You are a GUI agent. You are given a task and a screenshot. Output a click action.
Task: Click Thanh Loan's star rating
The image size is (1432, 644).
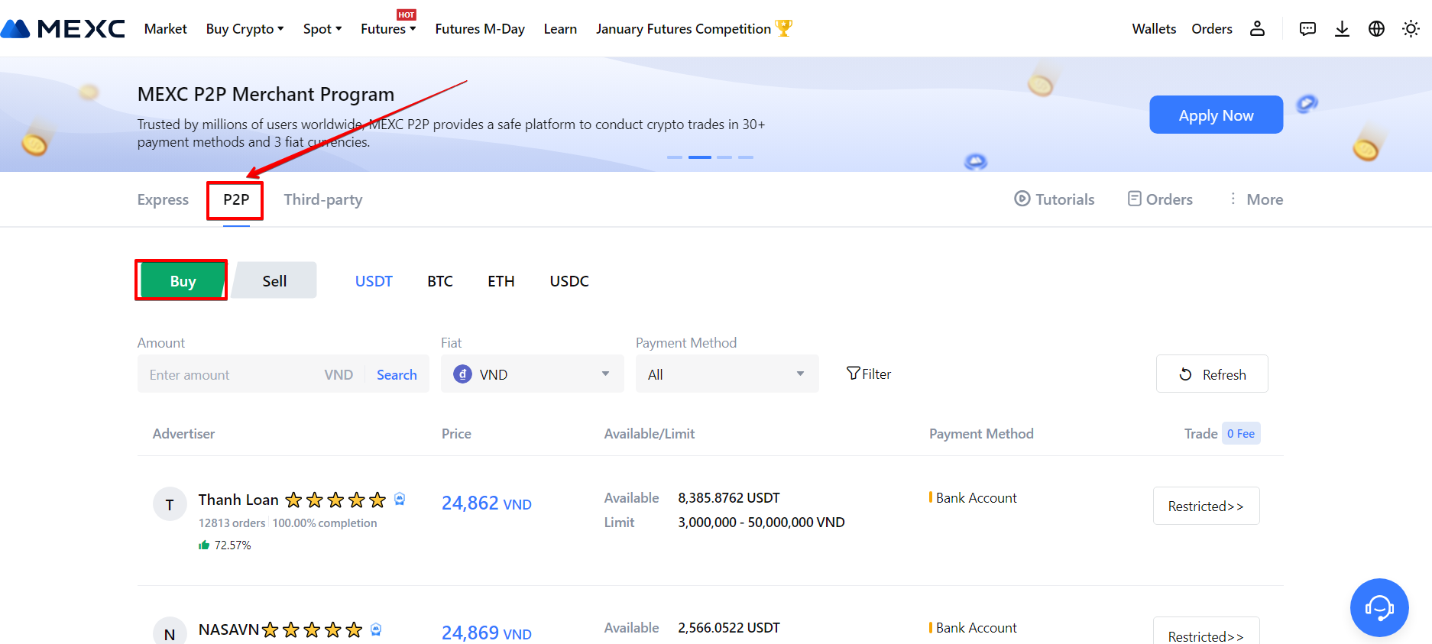click(x=335, y=500)
